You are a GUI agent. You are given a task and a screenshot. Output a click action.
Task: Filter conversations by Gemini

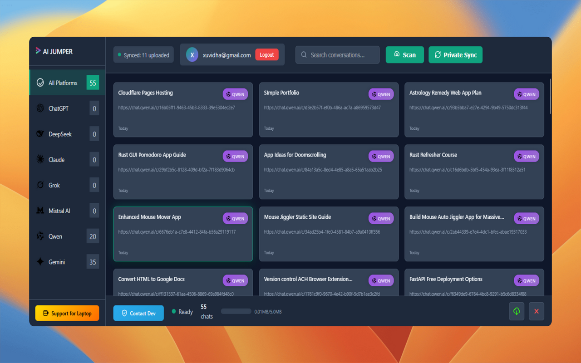point(67,262)
